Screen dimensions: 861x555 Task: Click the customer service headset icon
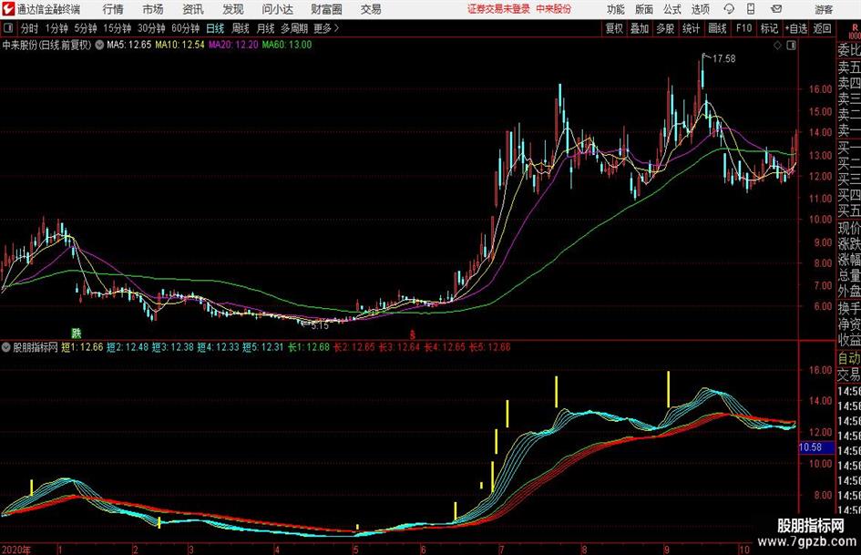729,9
